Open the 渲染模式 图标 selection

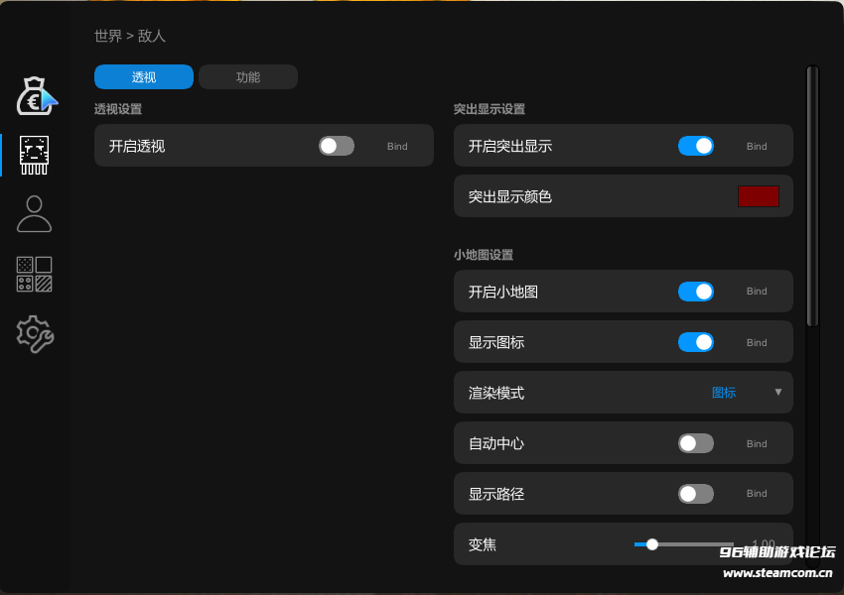(724, 393)
